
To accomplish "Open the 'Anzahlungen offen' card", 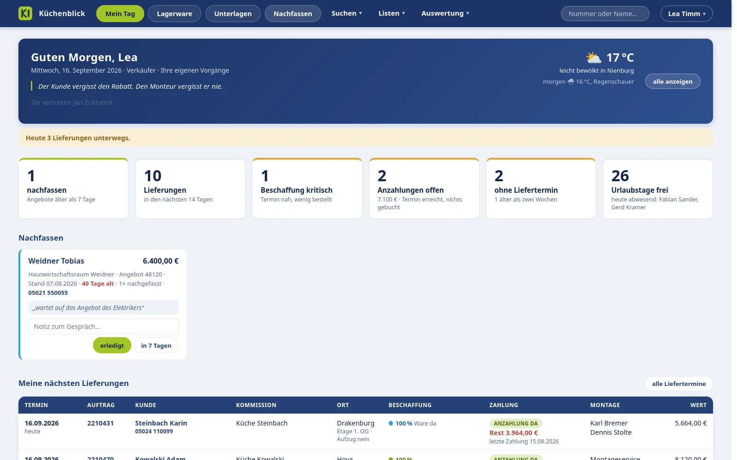I will coord(424,189).
